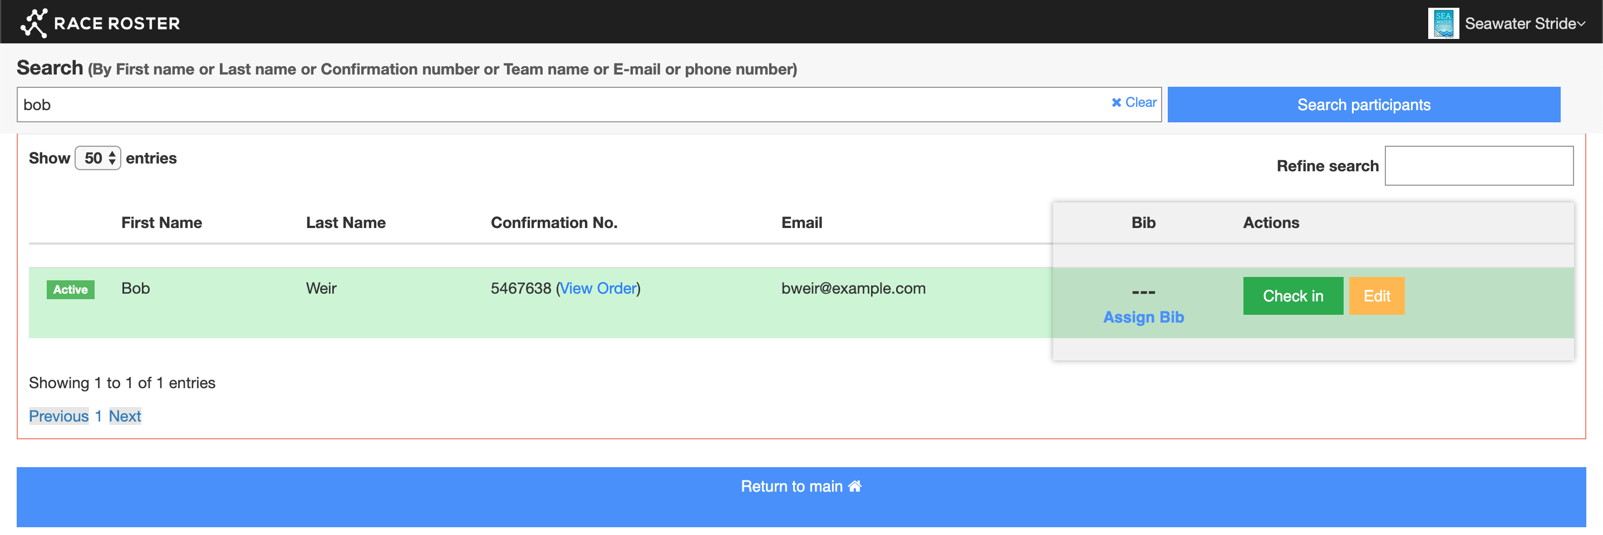Click the home icon on Return to main
This screenshot has width=1603, height=535.
[x=854, y=486]
